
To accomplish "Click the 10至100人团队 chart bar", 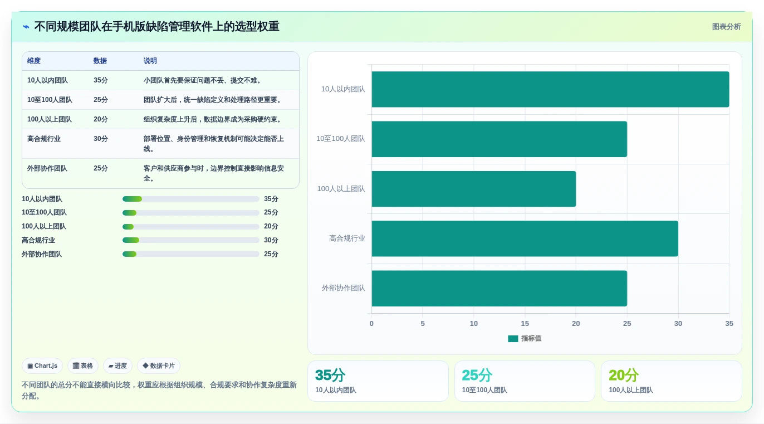I will point(499,139).
